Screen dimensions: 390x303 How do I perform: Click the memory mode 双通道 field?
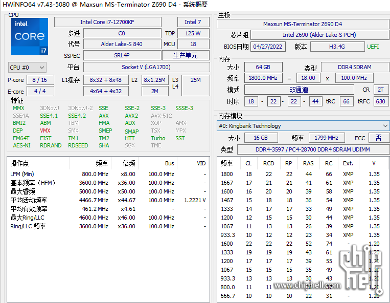299,90
